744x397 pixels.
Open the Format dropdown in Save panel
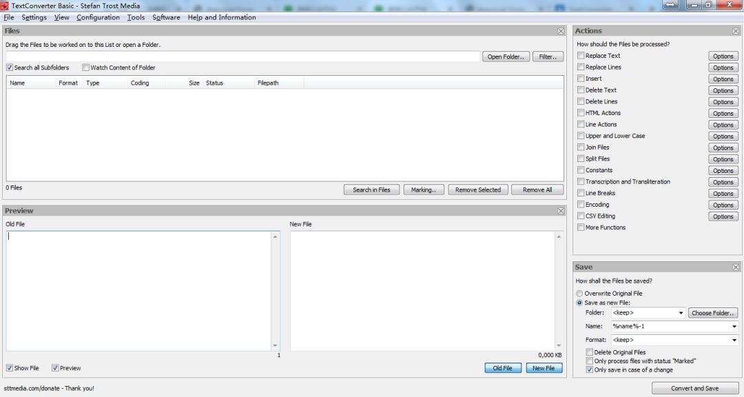point(734,340)
